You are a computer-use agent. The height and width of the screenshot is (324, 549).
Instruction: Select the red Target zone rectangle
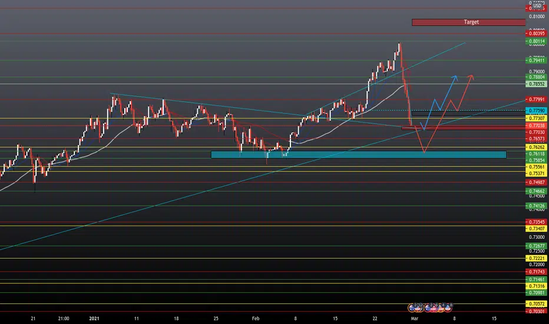click(x=468, y=22)
